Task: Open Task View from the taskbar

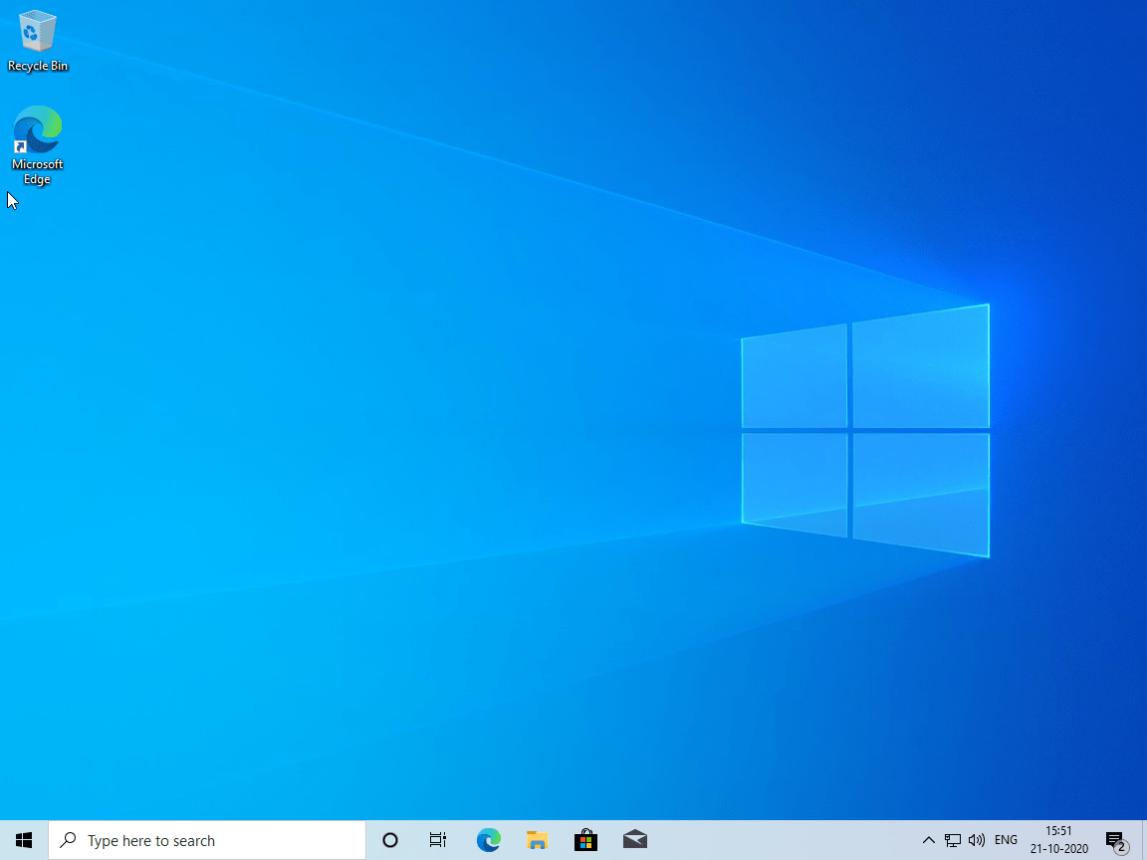Action: pyautogui.click(x=437, y=840)
